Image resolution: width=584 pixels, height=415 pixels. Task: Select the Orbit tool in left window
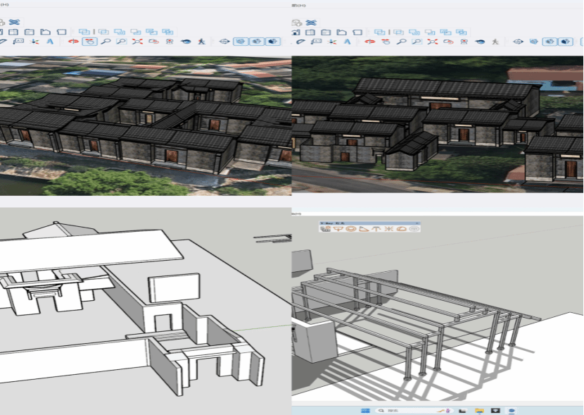point(72,42)
